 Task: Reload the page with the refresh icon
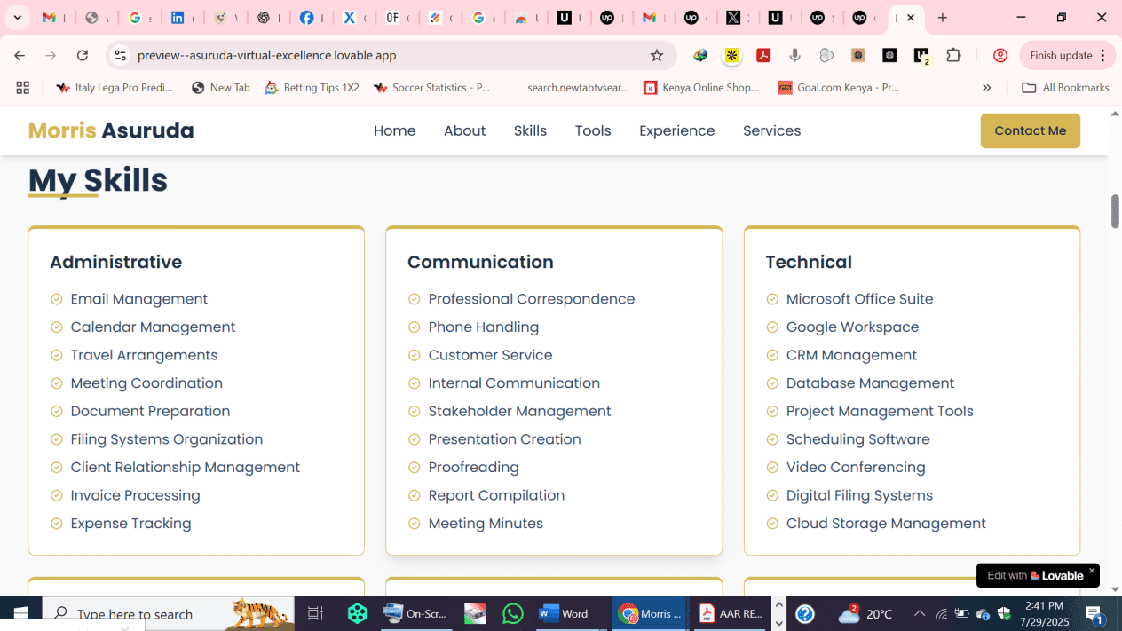point(83,55)
